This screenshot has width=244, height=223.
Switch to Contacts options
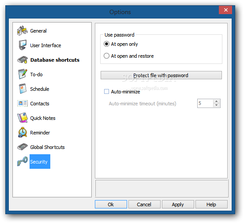(40, 104)
